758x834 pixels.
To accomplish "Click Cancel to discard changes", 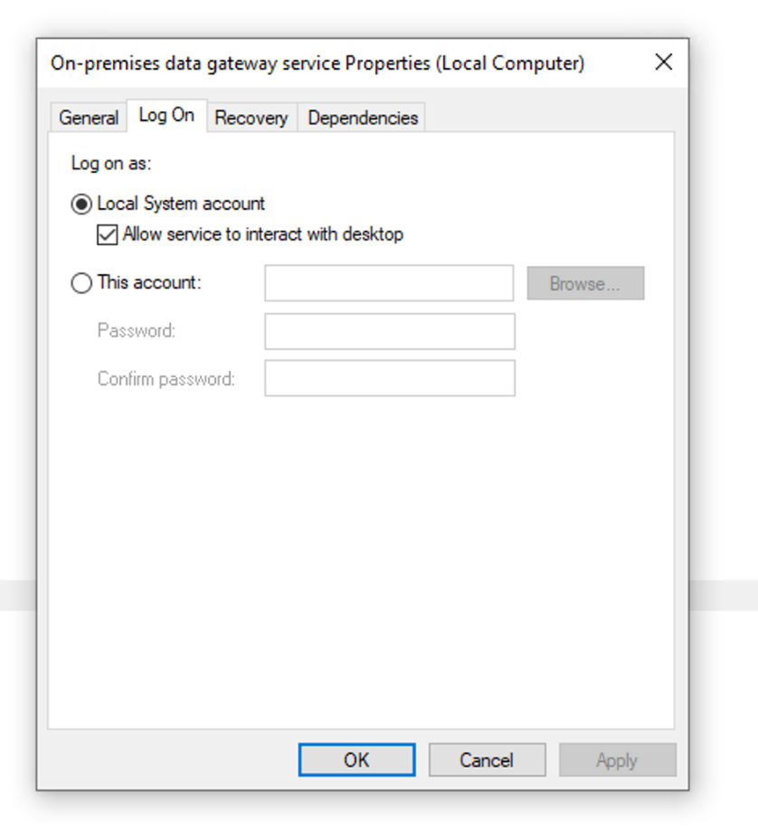I will pyautogui.click(x=487, y=760).
